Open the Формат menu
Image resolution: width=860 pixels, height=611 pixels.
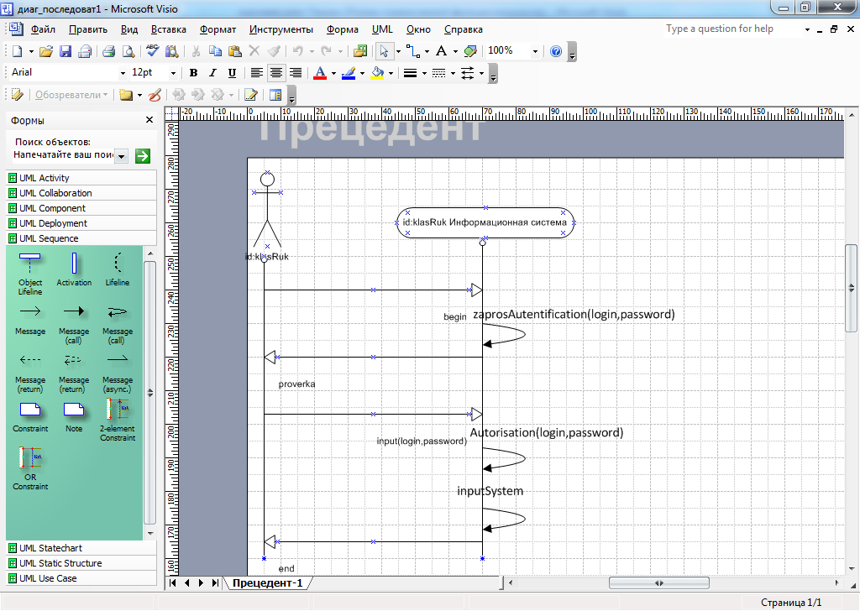click(218, 29)
